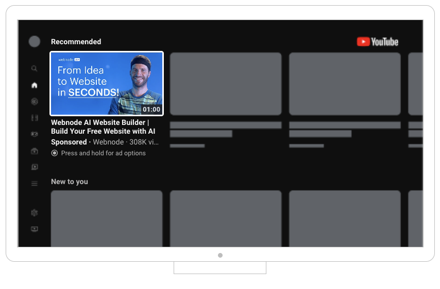Open the first placeholder card beneath 'New to you'

click(x=107, y=219)
